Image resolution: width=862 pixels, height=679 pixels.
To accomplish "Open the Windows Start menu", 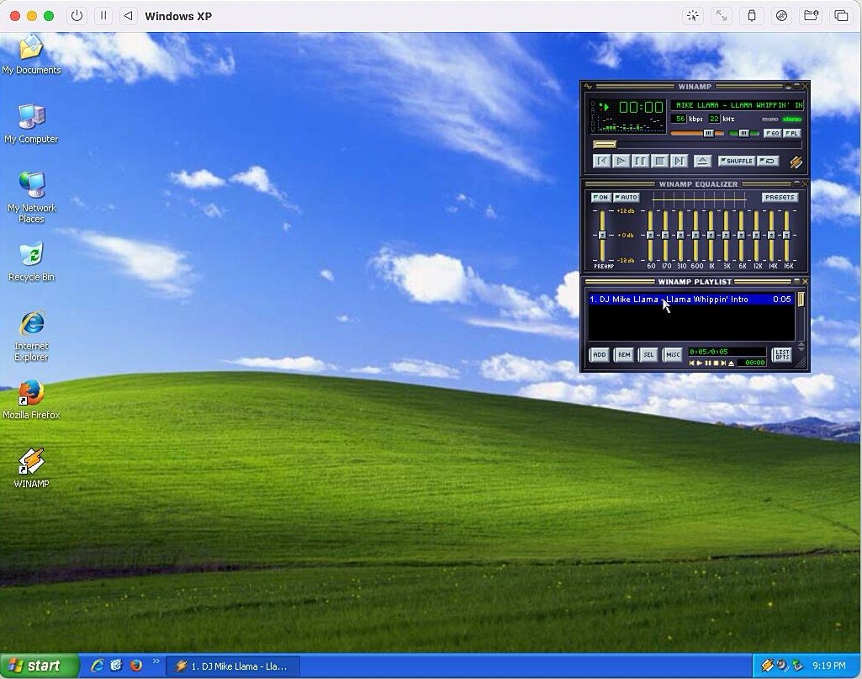I will point(39,666).
